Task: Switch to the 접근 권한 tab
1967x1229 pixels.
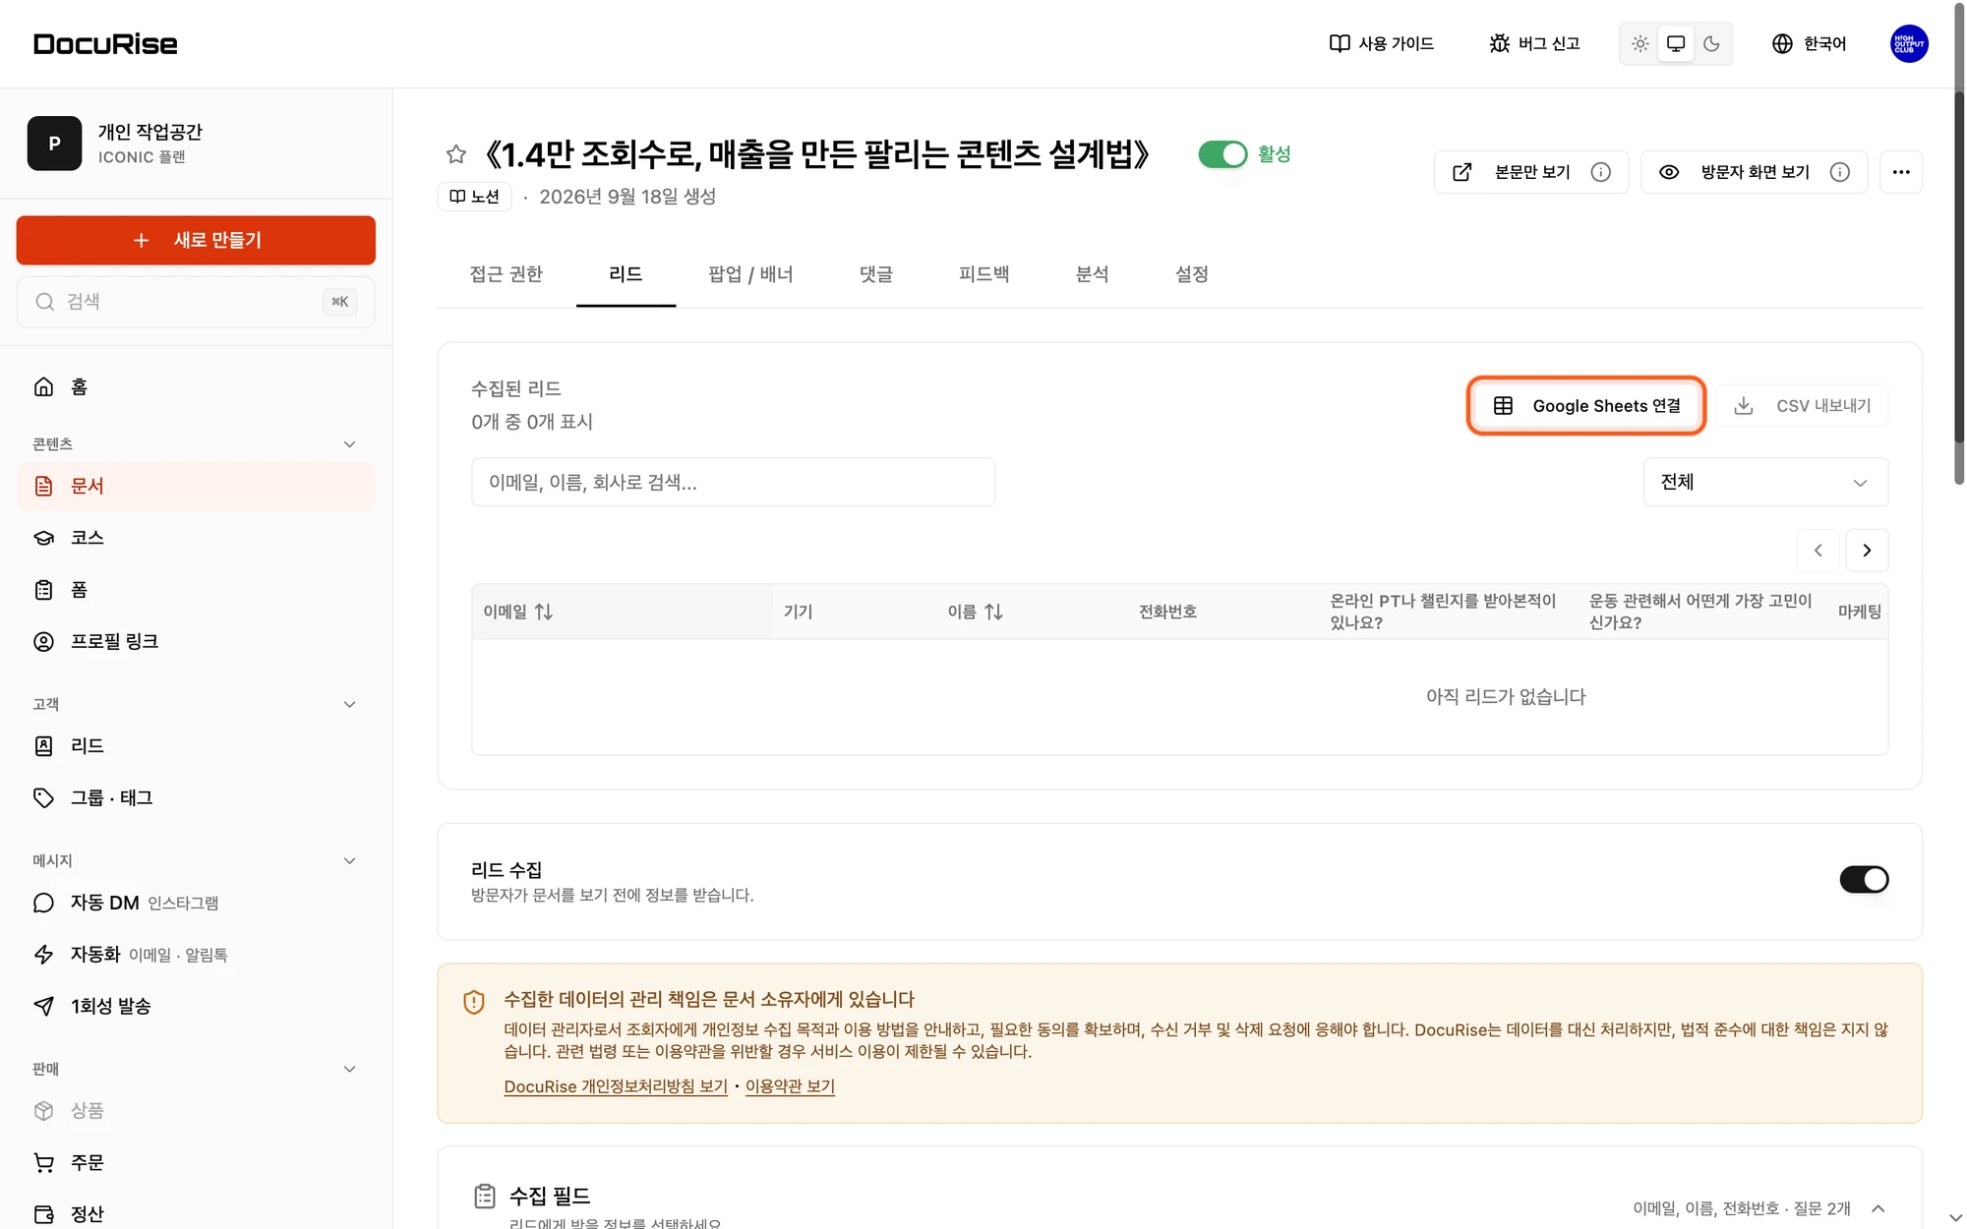Action: click(507, 274)
